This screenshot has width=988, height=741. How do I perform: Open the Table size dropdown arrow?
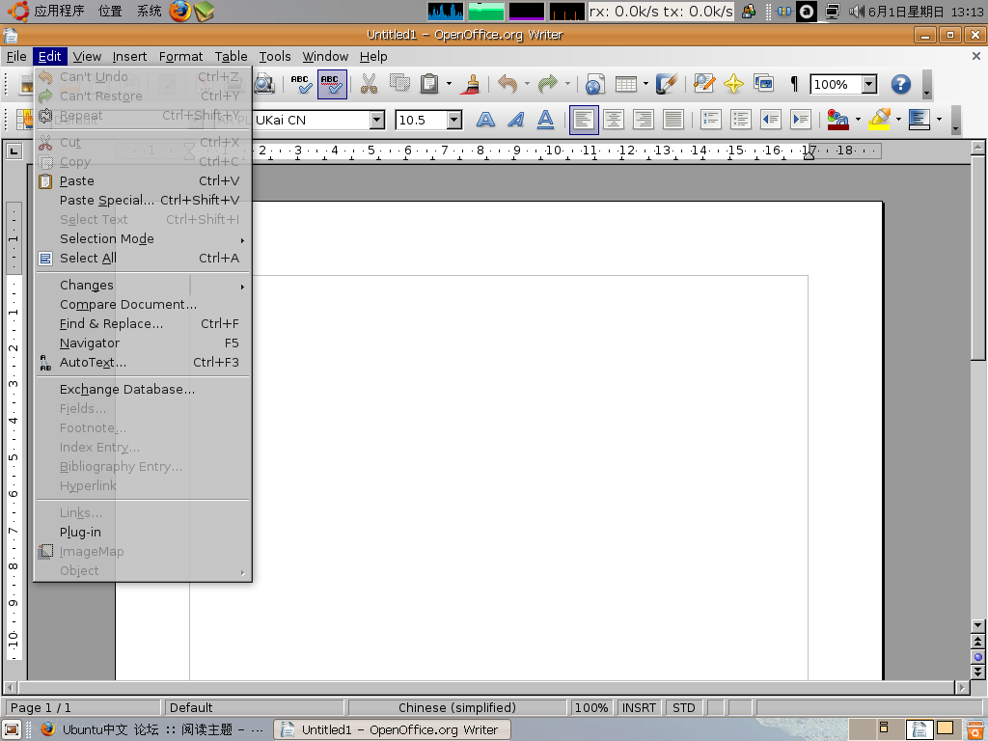pos(645,85)
